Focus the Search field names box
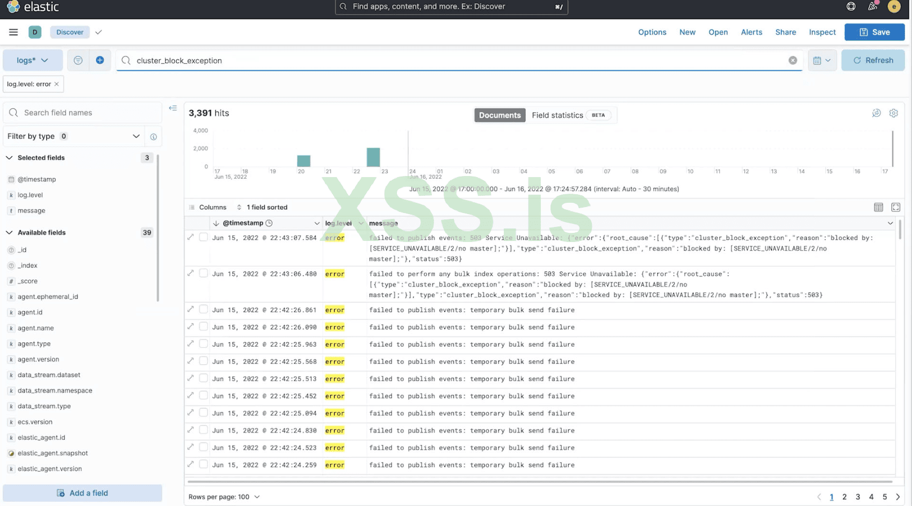 (x=83, y=113)
